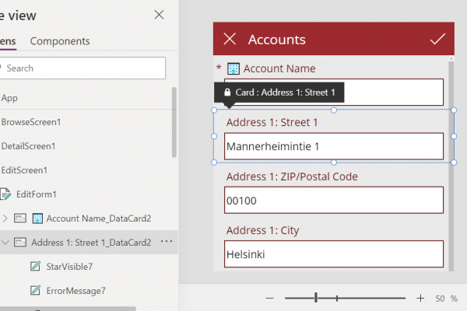Click the required asterisk beside Account Name
467x311 pixels.
tap(219, 68)
